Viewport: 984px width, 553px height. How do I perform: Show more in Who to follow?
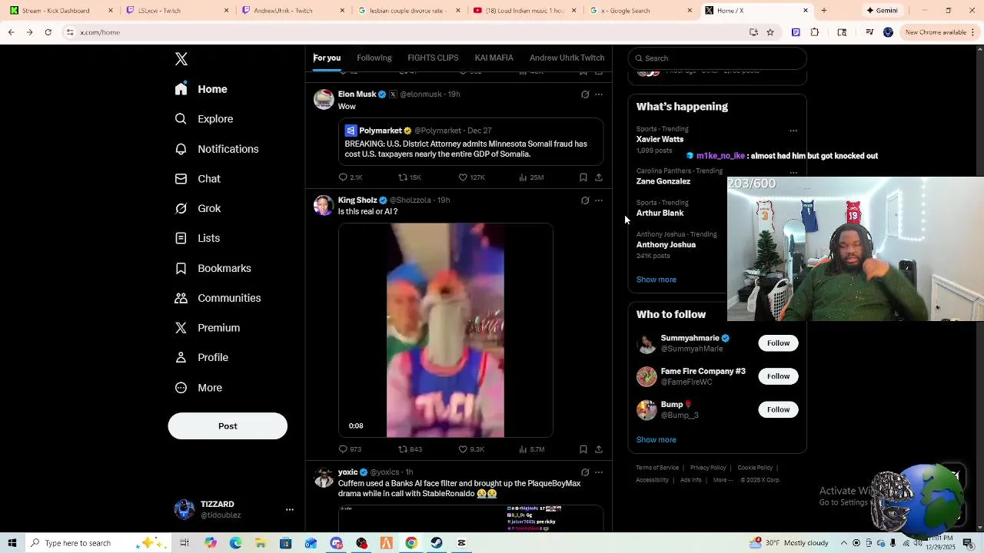point(657,440)
